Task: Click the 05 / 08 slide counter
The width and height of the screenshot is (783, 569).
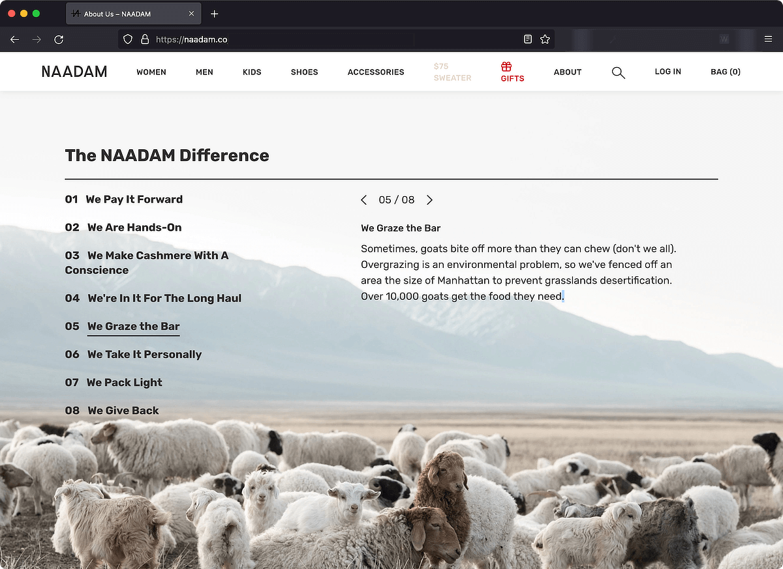Action: click(397, 200)
